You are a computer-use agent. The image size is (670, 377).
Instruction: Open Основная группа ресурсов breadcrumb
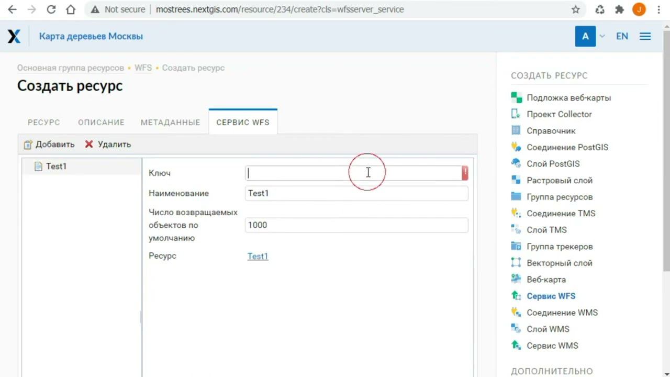(71, 68)
